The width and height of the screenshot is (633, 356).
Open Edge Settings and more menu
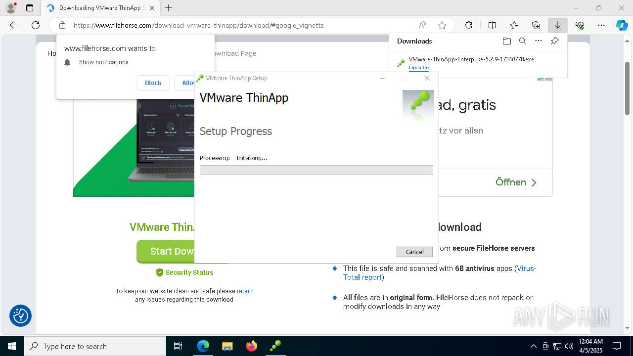click(601, 25)
